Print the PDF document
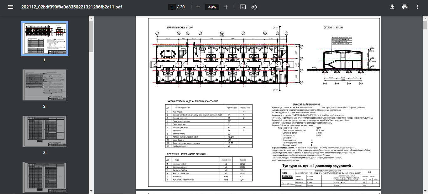This screenshot has width=428, height=194. coord(405,7)
